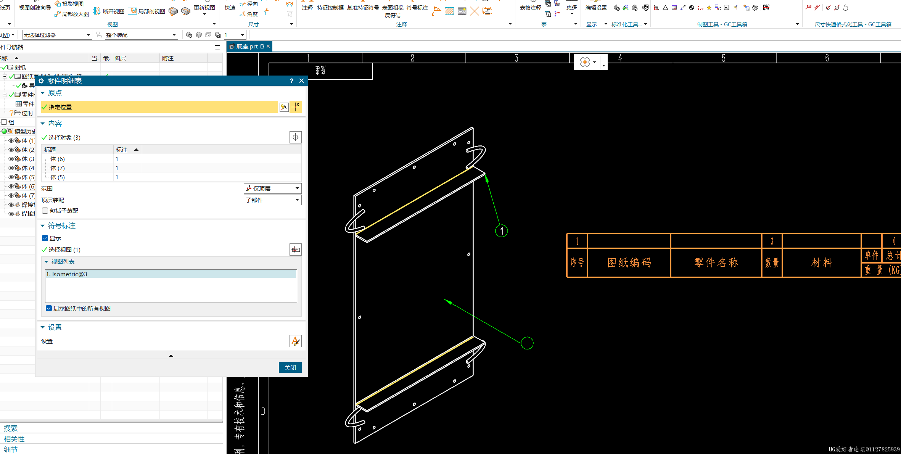Image resolution: width=901 pixels, height=454 pixels.
Task: Click the XYZ coordinate icon in GC toolbox
Action: [700, 8]
